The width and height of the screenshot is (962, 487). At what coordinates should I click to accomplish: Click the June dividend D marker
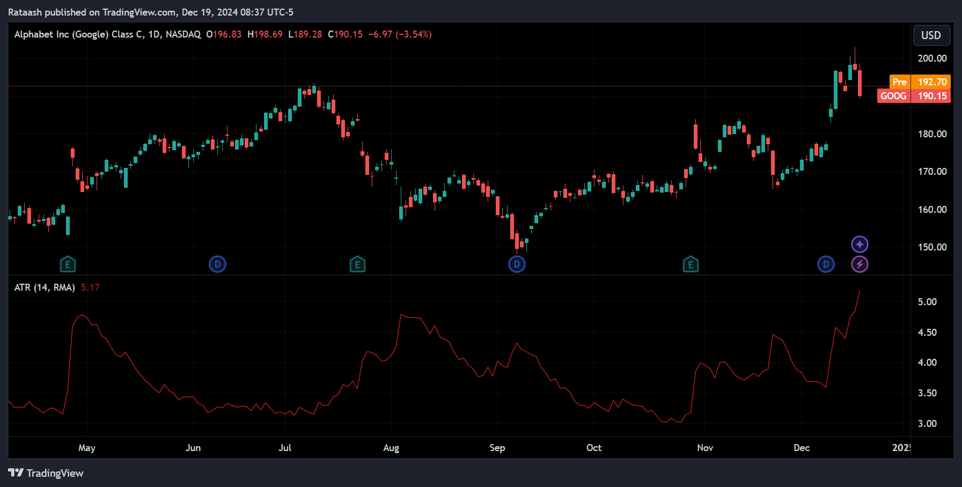(x=217, y=264)
